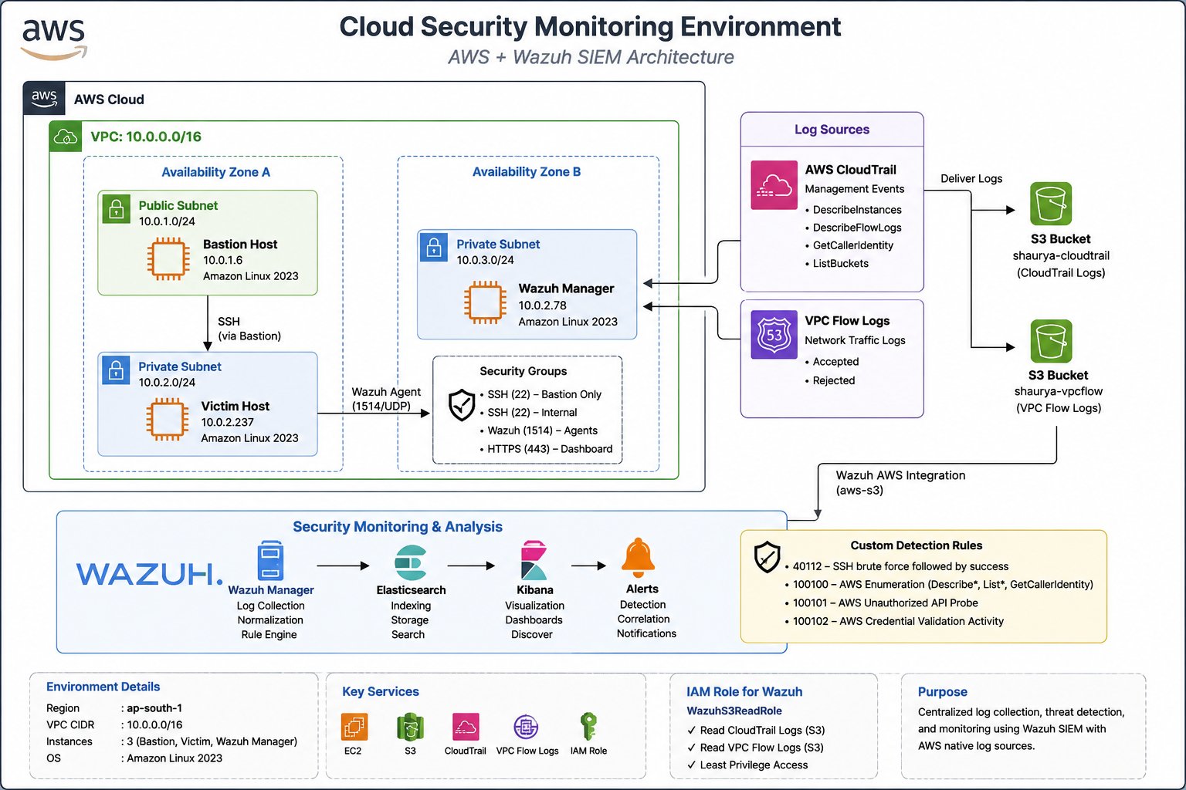Click "HTTPS (443) – Dashboard" rule
The height and width of the screenshot is (790, 1186).
click(550, 449)
